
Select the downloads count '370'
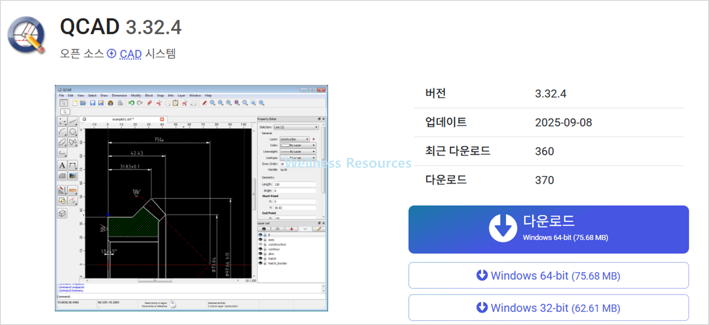pyautogui.click(x=544, y=180)
